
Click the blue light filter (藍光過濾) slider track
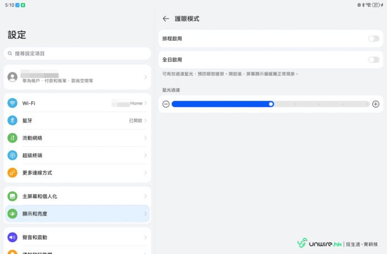[x=270, y=104]
